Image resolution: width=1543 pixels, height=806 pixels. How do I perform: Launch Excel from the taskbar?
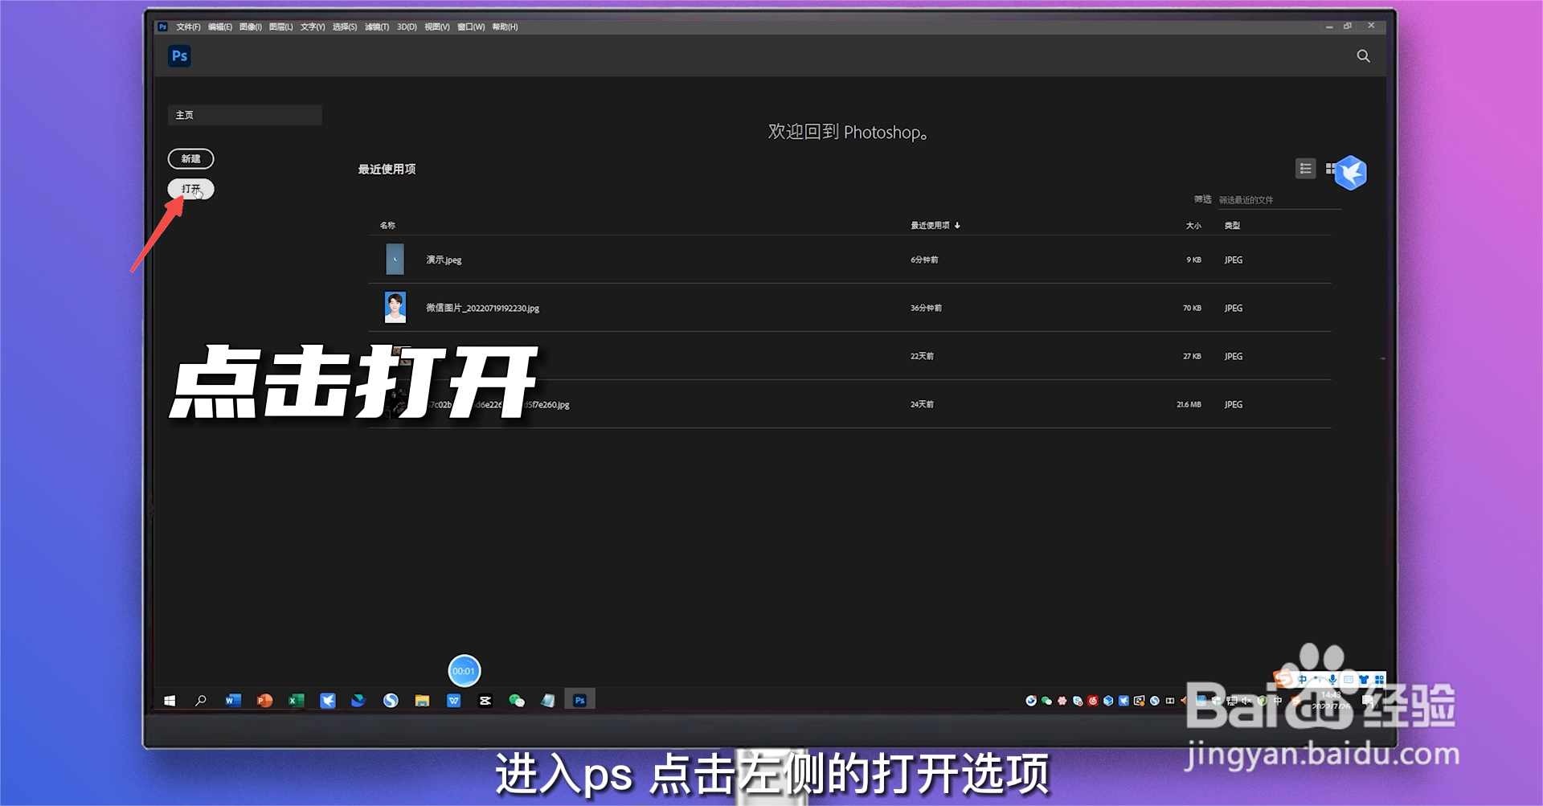pos(296,701)
